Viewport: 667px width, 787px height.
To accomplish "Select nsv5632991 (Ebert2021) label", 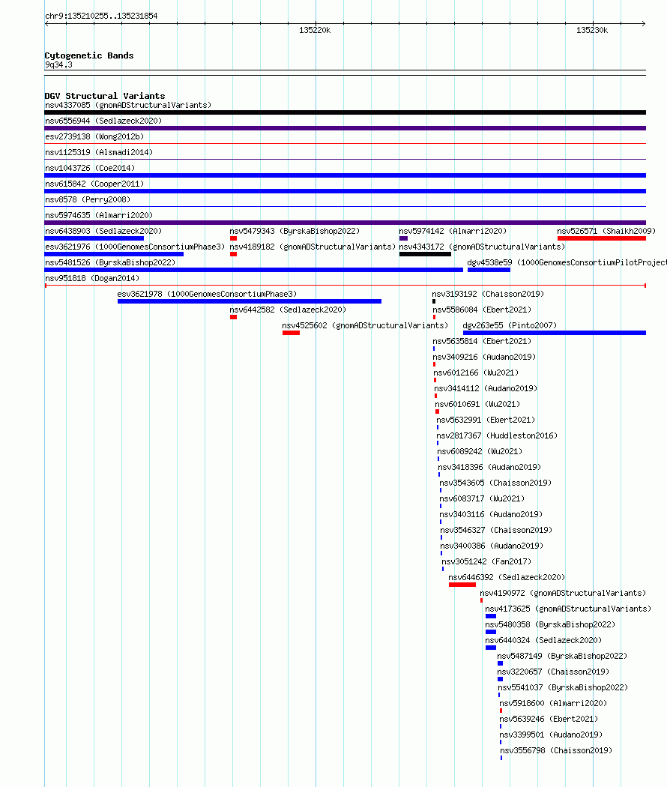I will 486,420.
